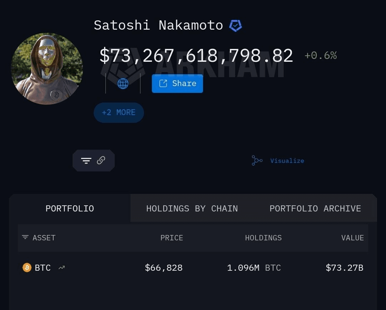
Task: Click the chain link icon
Action: tap(101, 160)
